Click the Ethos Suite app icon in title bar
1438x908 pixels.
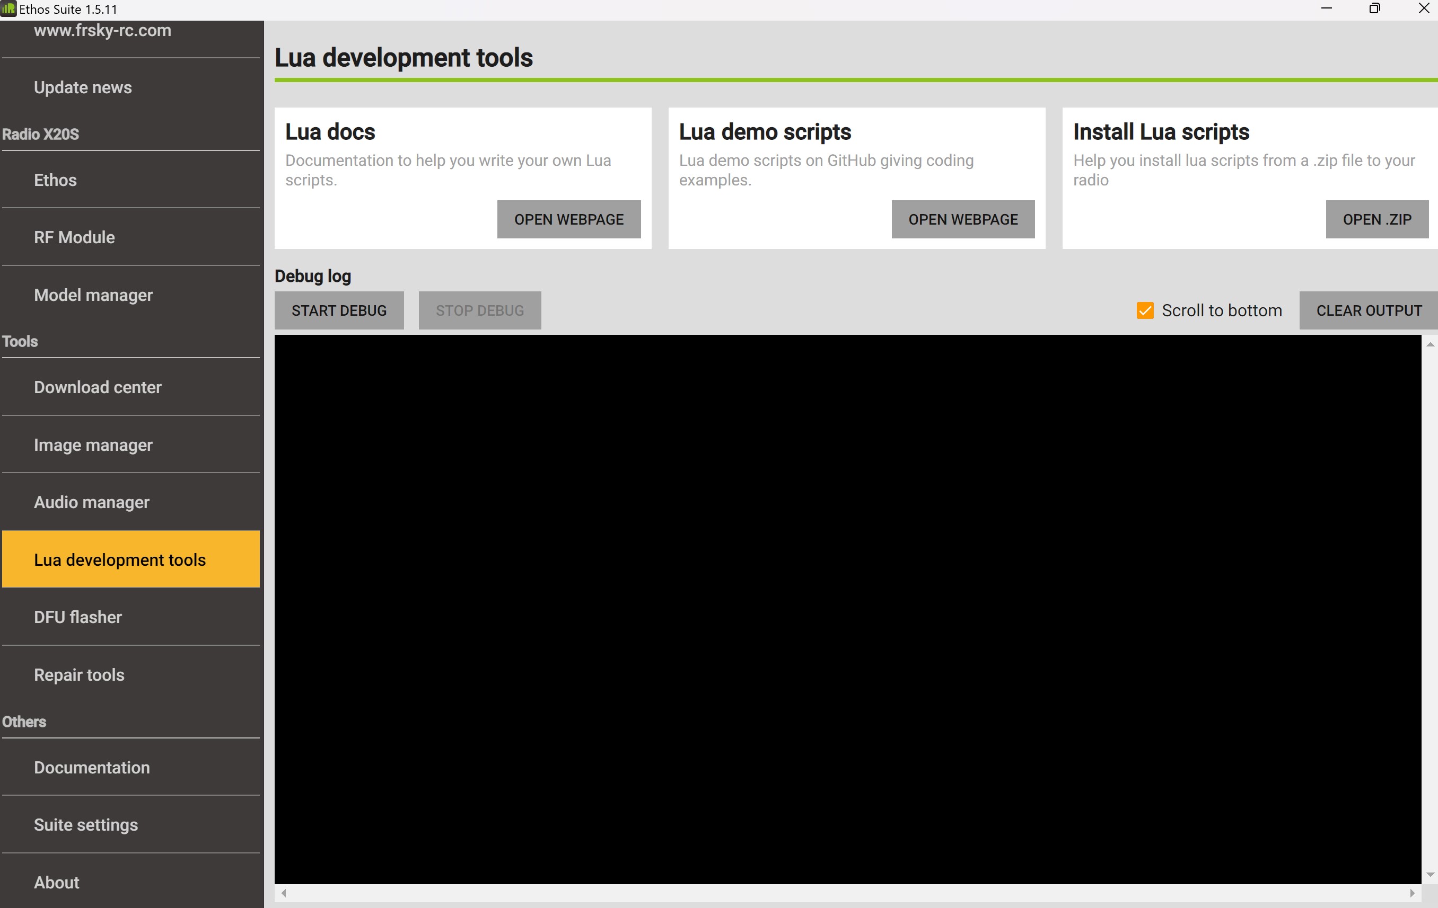[x=8, y=9]
